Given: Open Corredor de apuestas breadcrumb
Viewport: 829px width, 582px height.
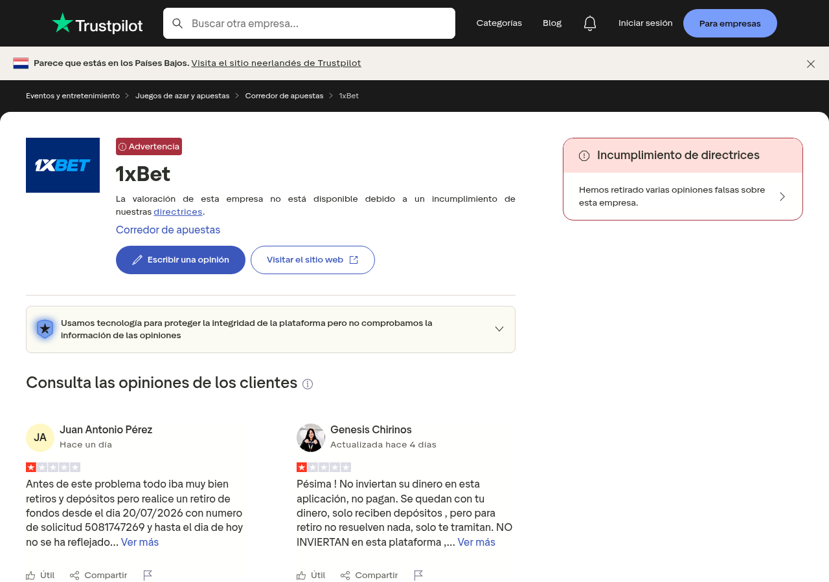Looking at the screenshot, I should 284,96.
